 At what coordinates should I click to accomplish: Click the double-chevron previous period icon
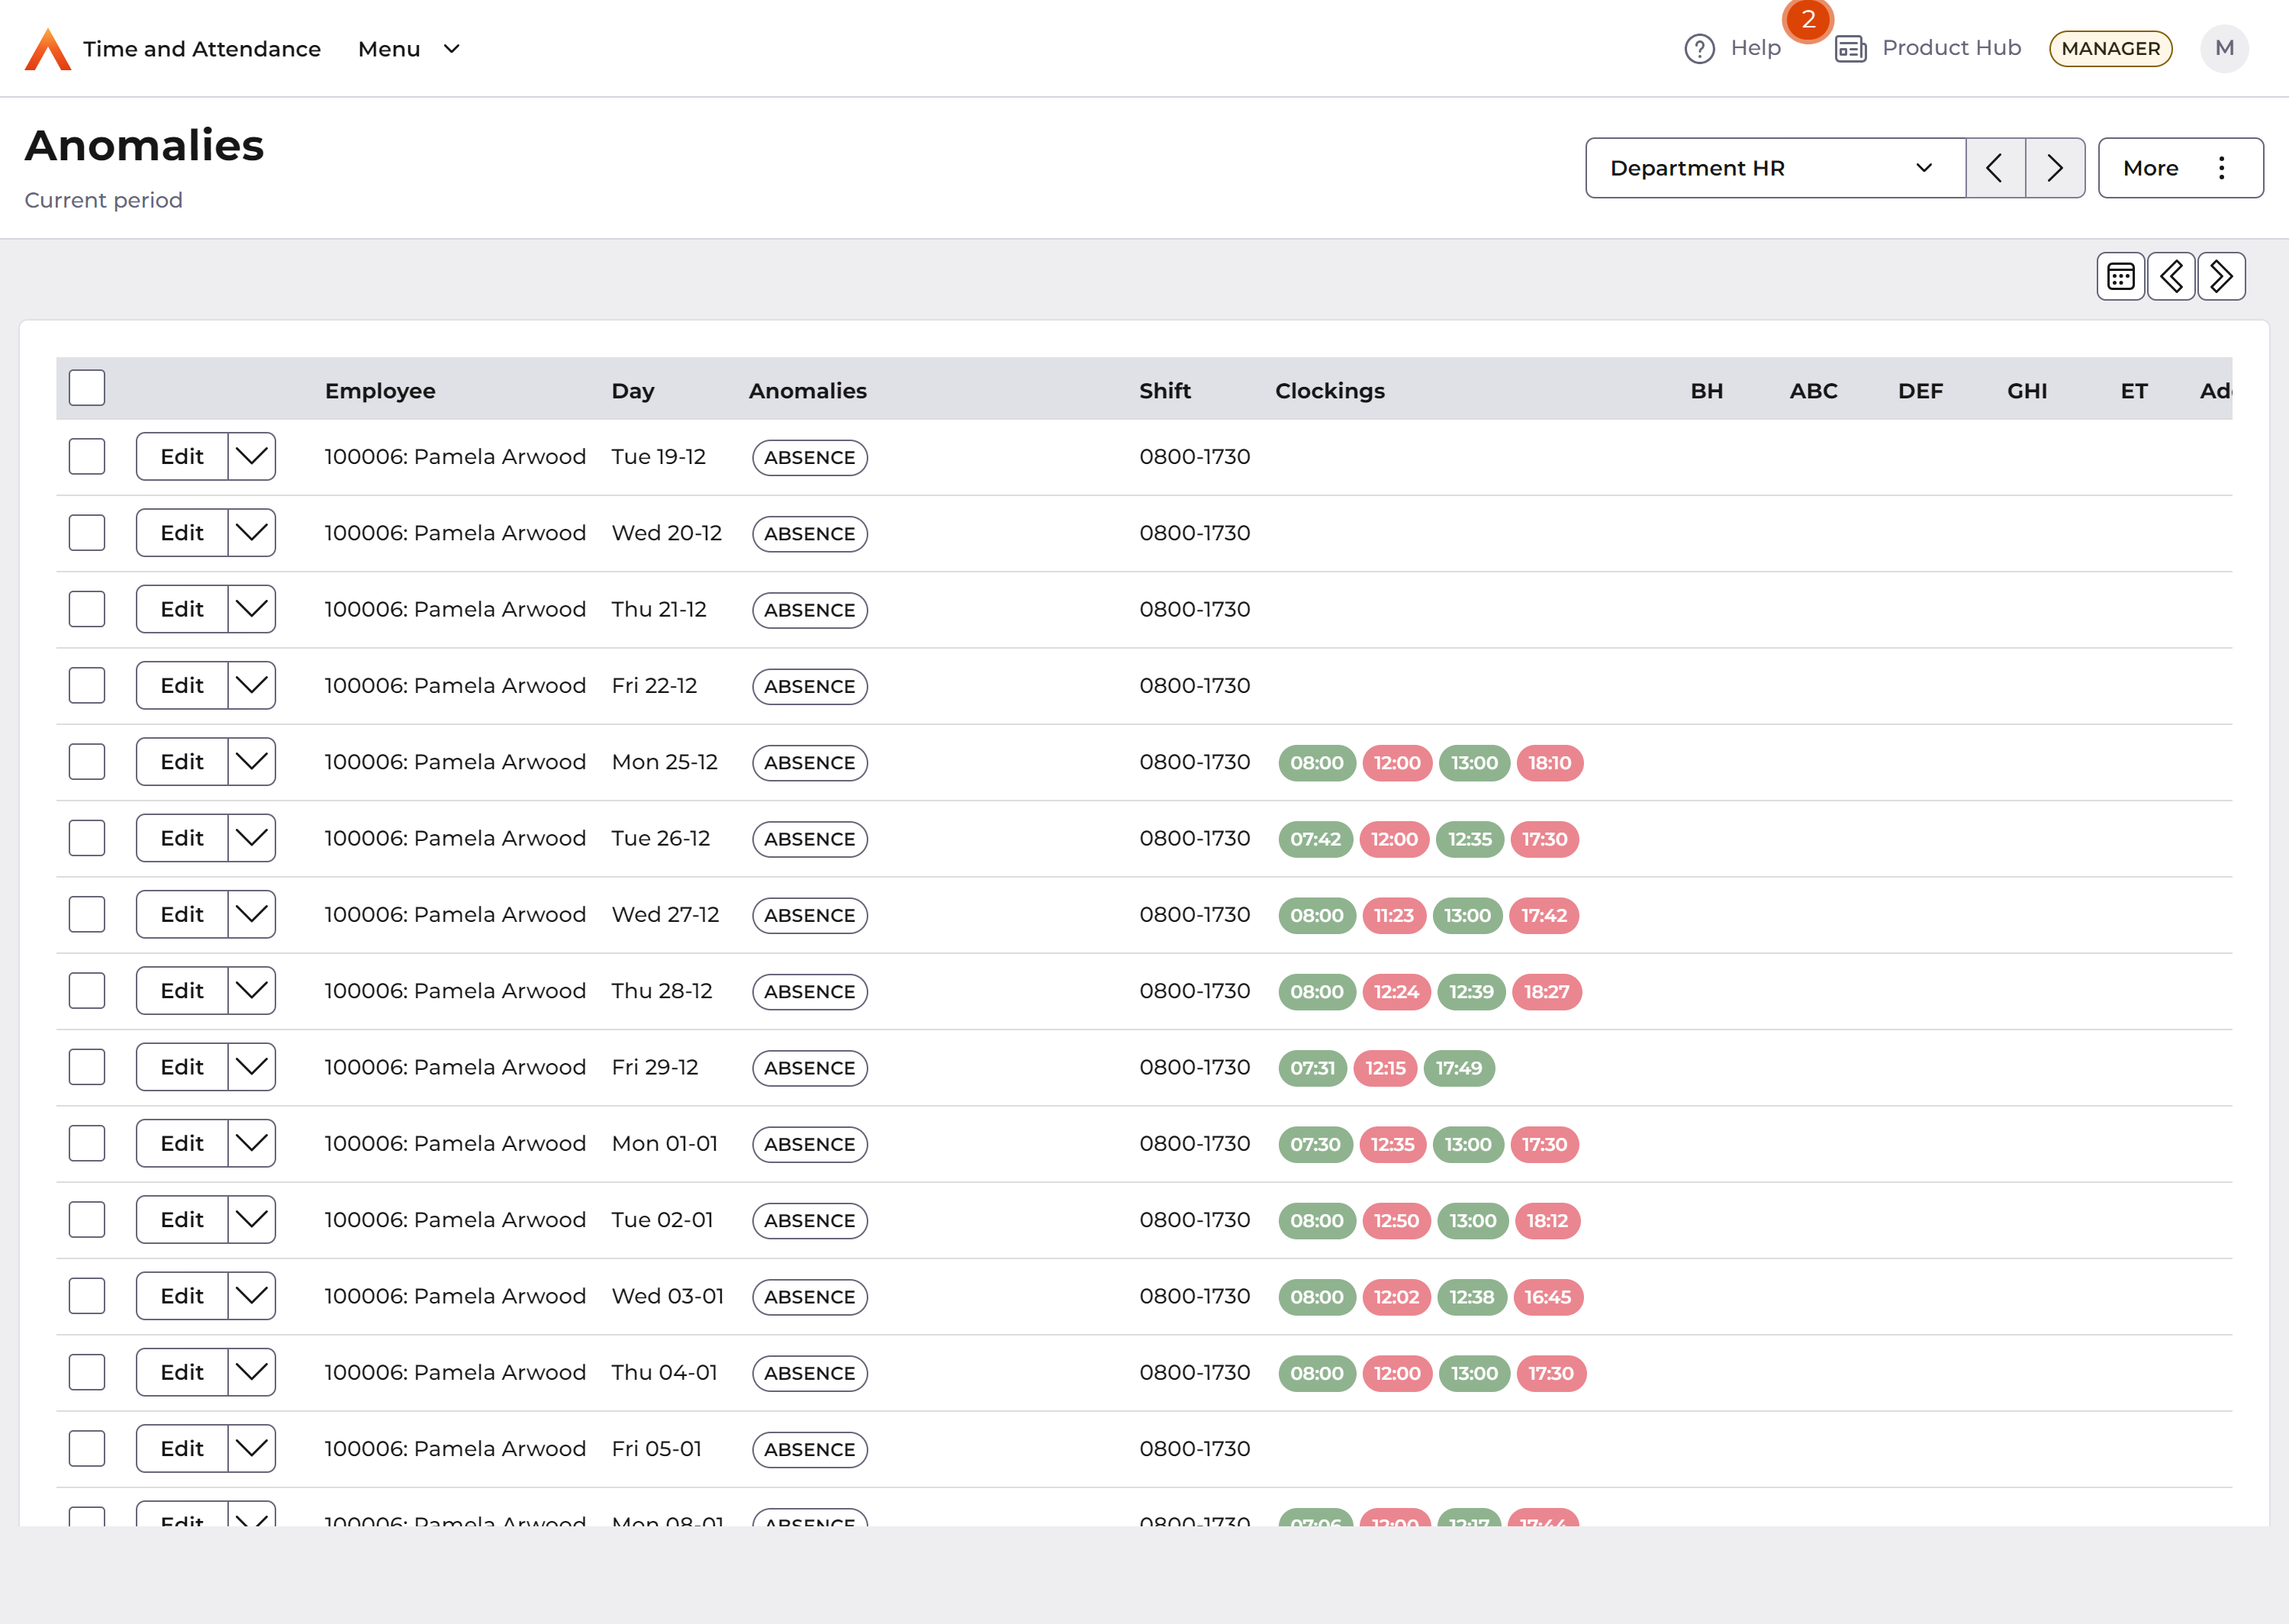pyautogui.click(x=2171, y=276)
